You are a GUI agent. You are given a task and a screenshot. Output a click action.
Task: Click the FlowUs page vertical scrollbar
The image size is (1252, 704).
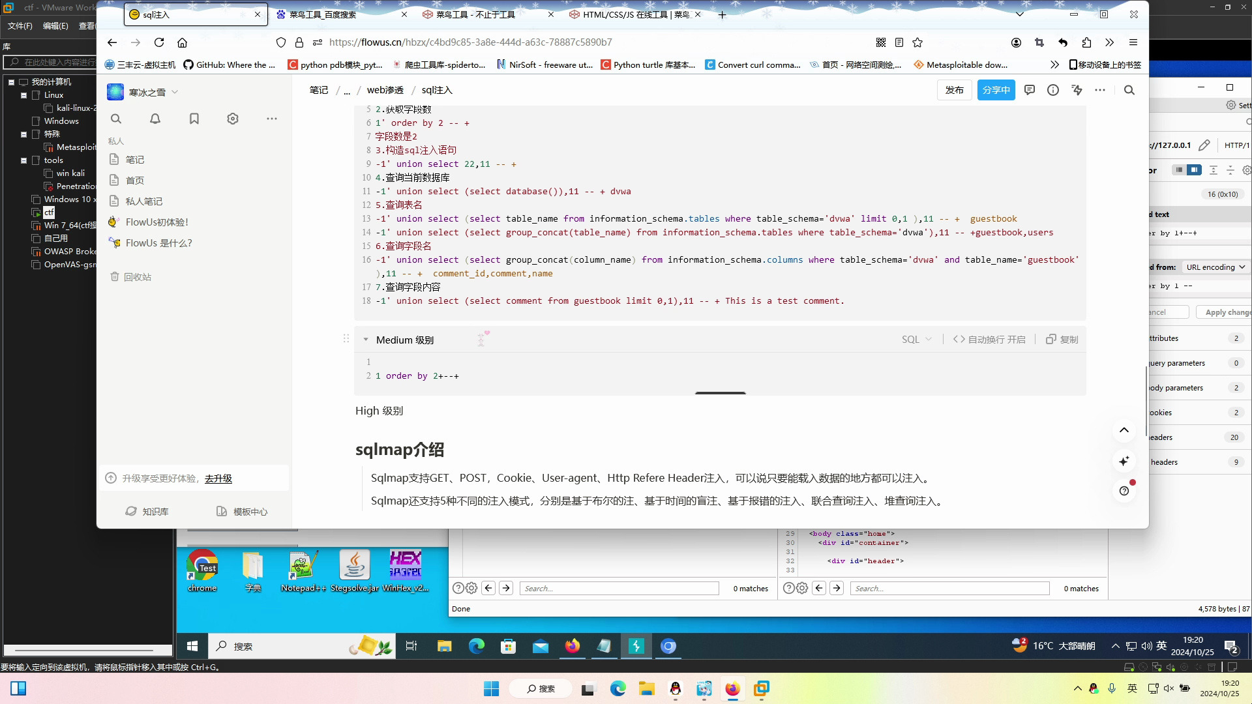pos(1146,402)
